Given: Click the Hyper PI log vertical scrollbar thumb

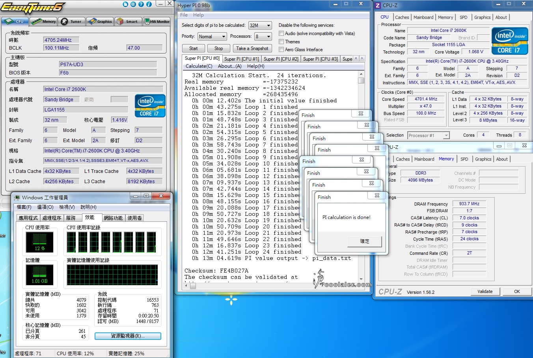Looking at the screenshot, I should pyautogui.click(x=361, y=80).
